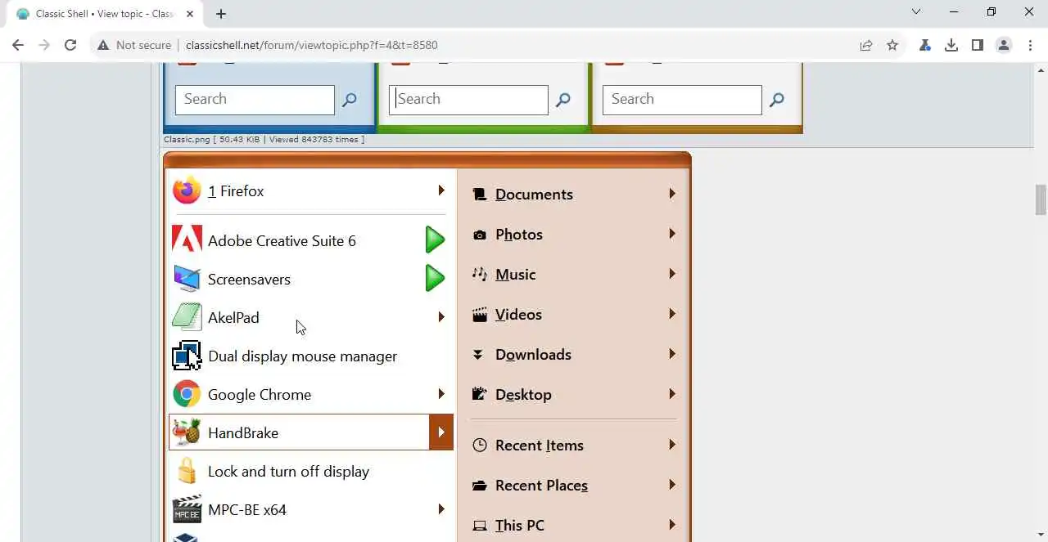Screen dimensions: 1048x542
Task: Open the Chrome three-dot menu
Action: (1030, 45)
